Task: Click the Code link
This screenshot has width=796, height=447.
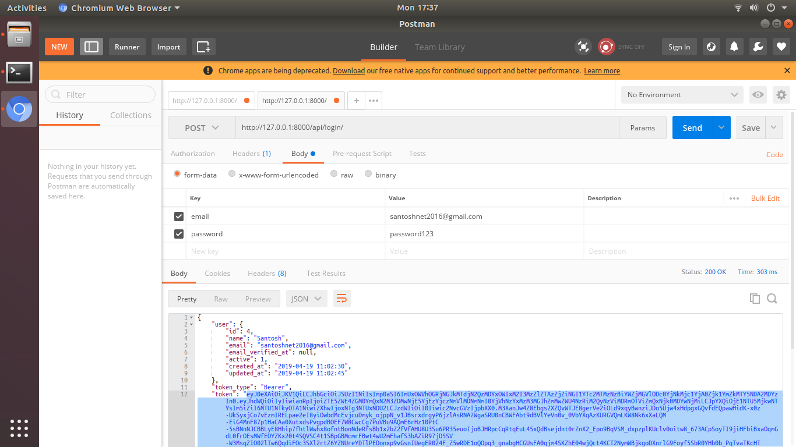Action: pyautogui.click(x=774, y=154)
